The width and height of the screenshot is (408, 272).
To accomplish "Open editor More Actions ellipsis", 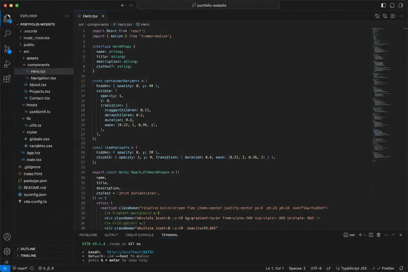I will coord(401,16).
